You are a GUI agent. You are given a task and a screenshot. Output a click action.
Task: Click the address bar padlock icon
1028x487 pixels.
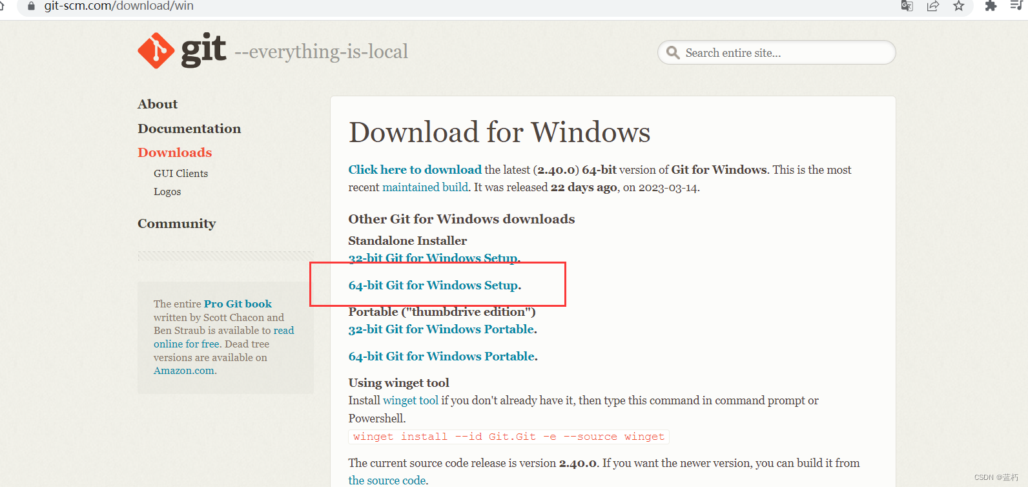[x=31, y=6]
